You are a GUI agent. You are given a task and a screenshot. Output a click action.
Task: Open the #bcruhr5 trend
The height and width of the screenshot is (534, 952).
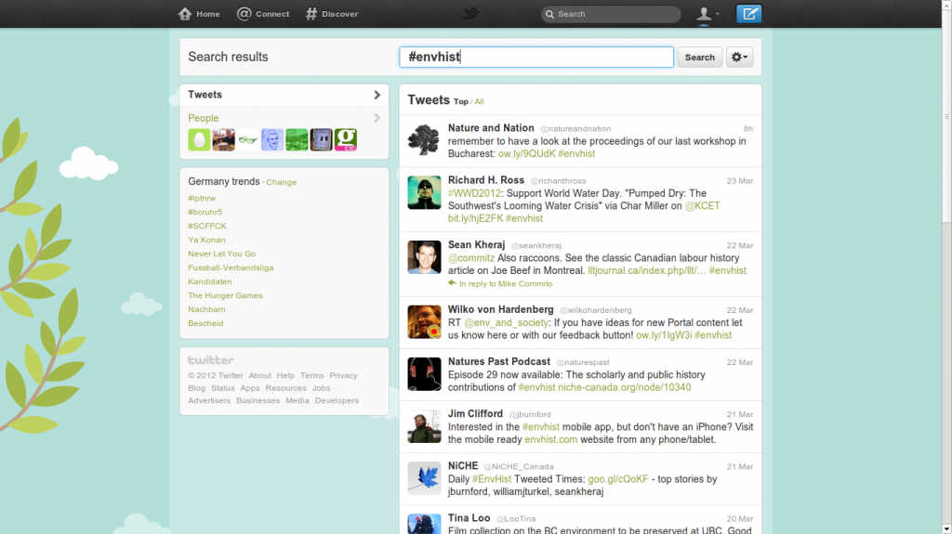(x=205, y=212)
